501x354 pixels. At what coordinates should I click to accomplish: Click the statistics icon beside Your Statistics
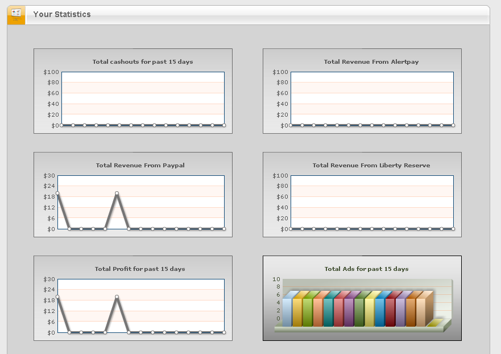tap(16, 14)
